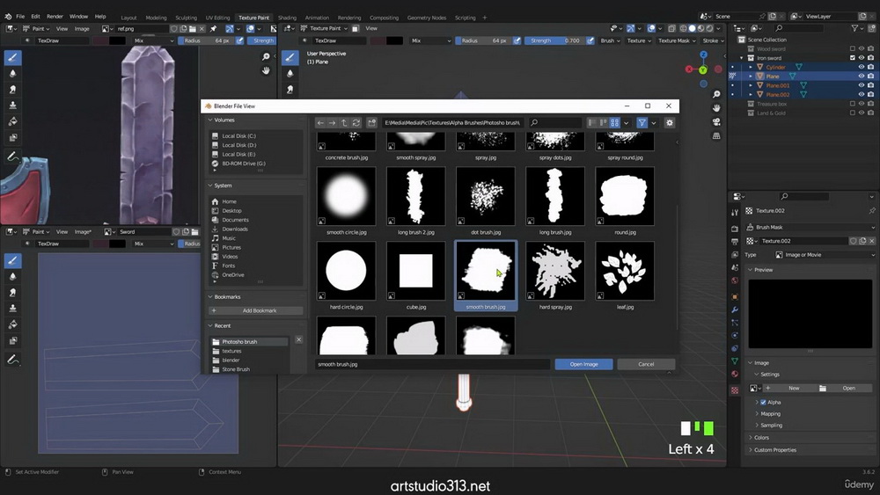Collapse Bookmarks section in file view

[x=210, y=296]
